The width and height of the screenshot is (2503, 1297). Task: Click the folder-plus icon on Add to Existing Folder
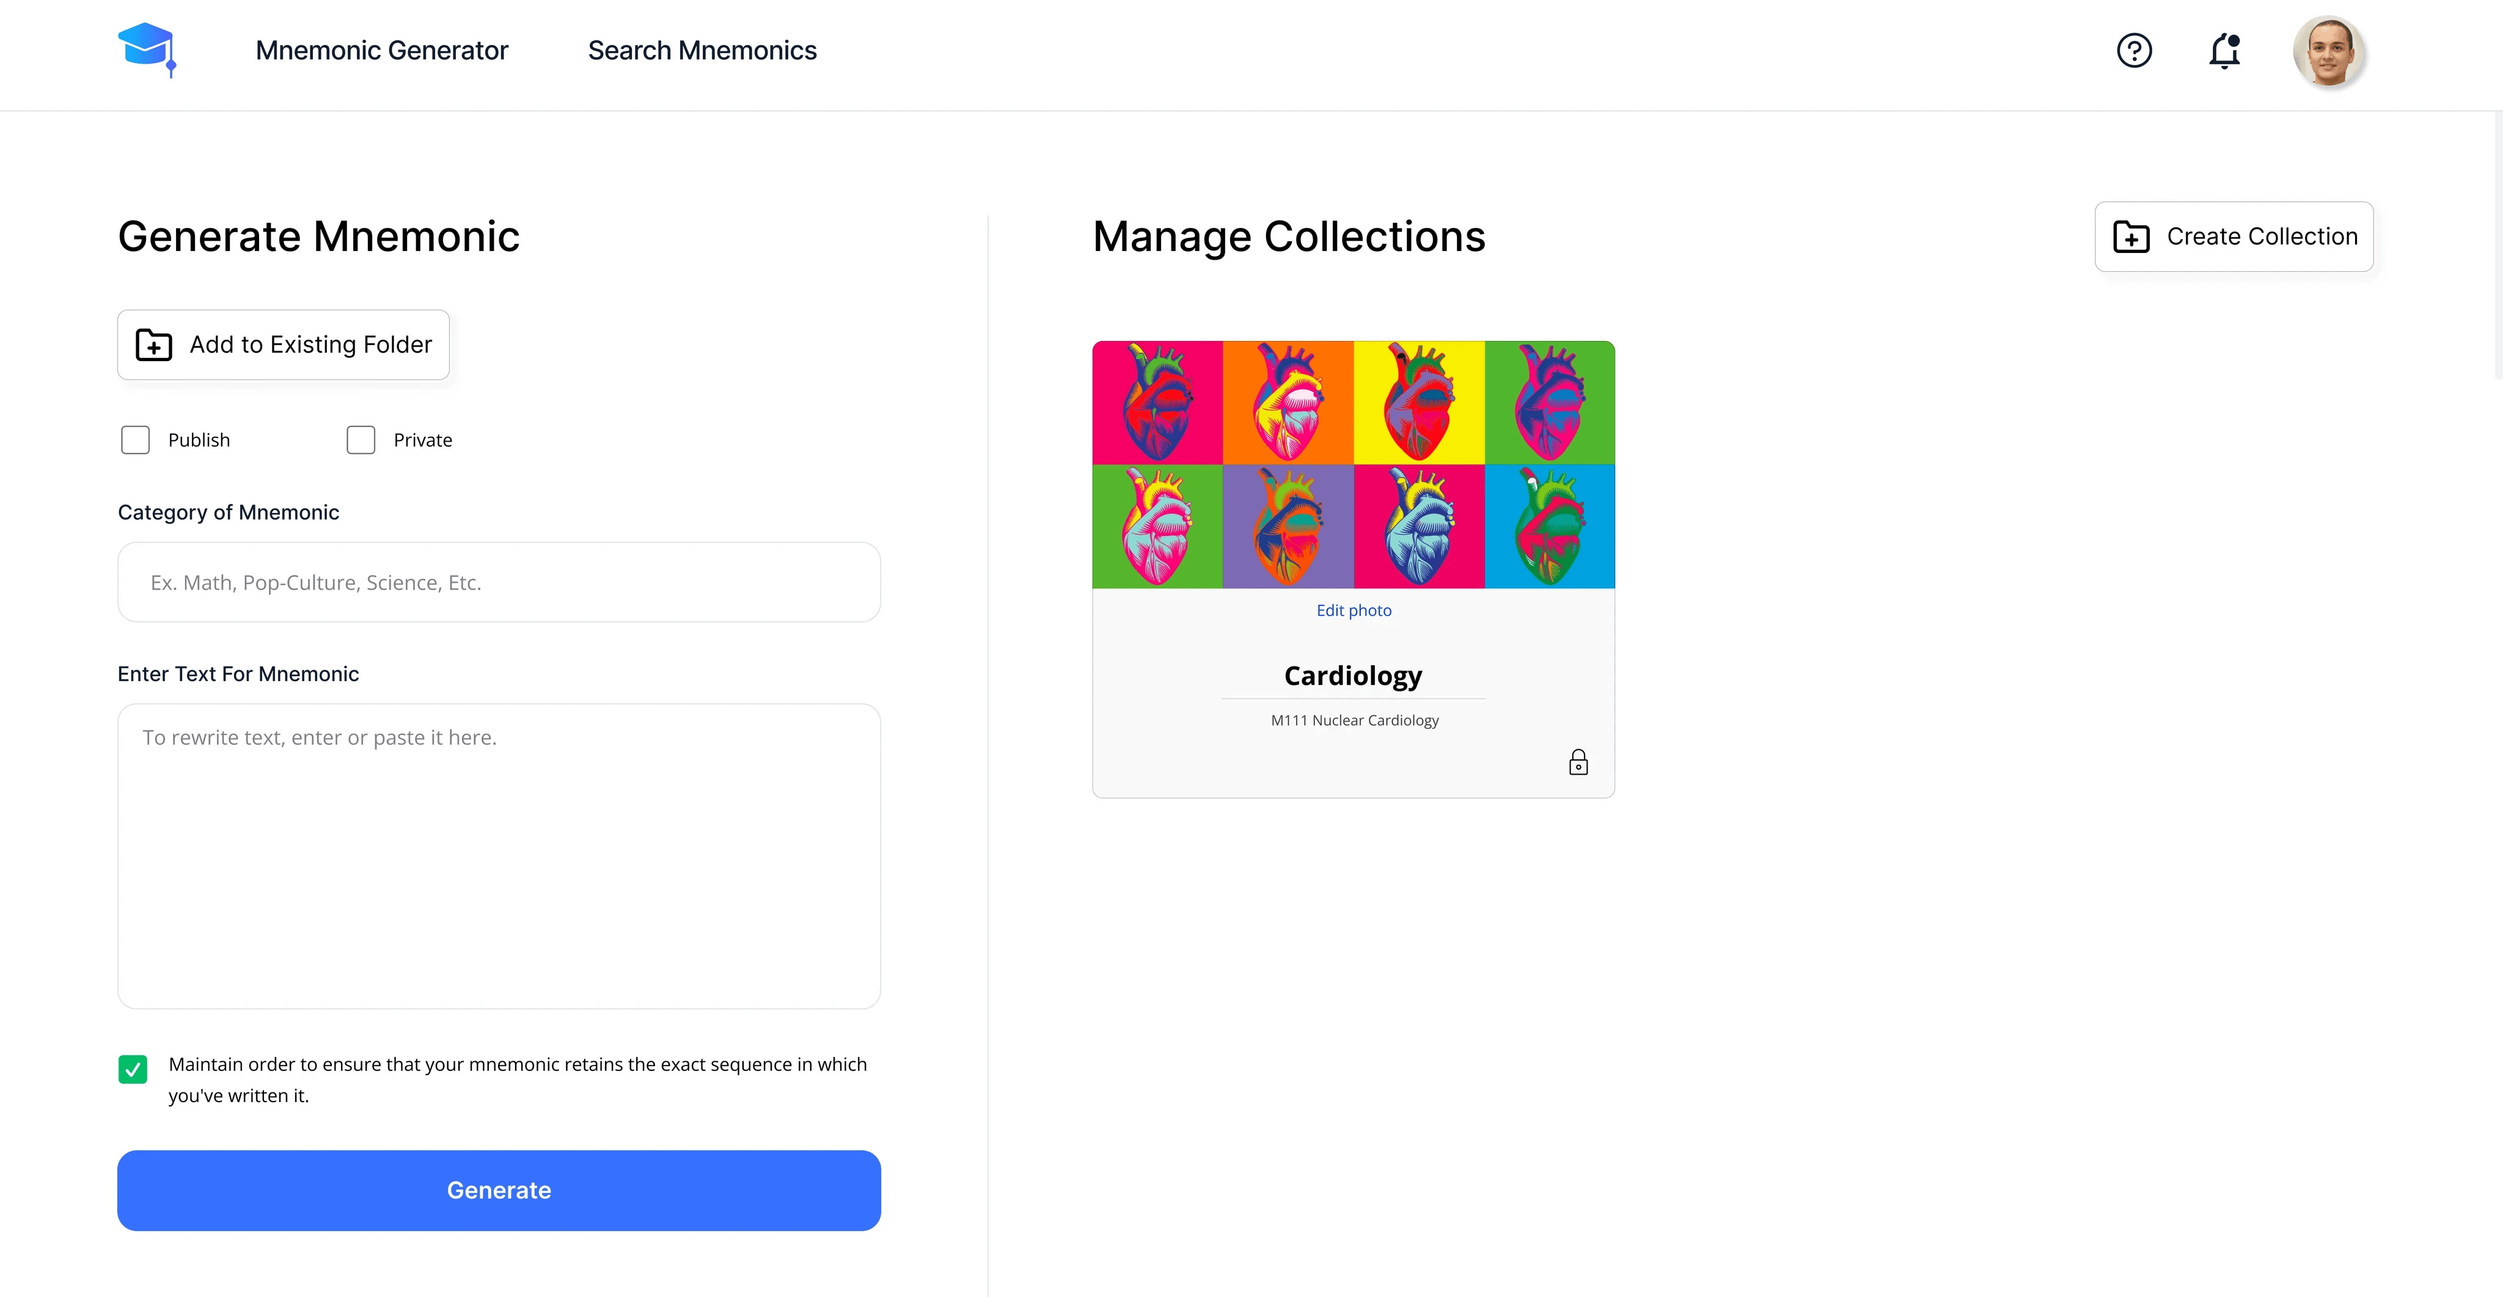[153, 345]
